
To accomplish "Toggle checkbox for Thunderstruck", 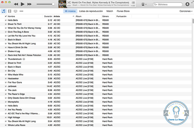I will point(6,59).
